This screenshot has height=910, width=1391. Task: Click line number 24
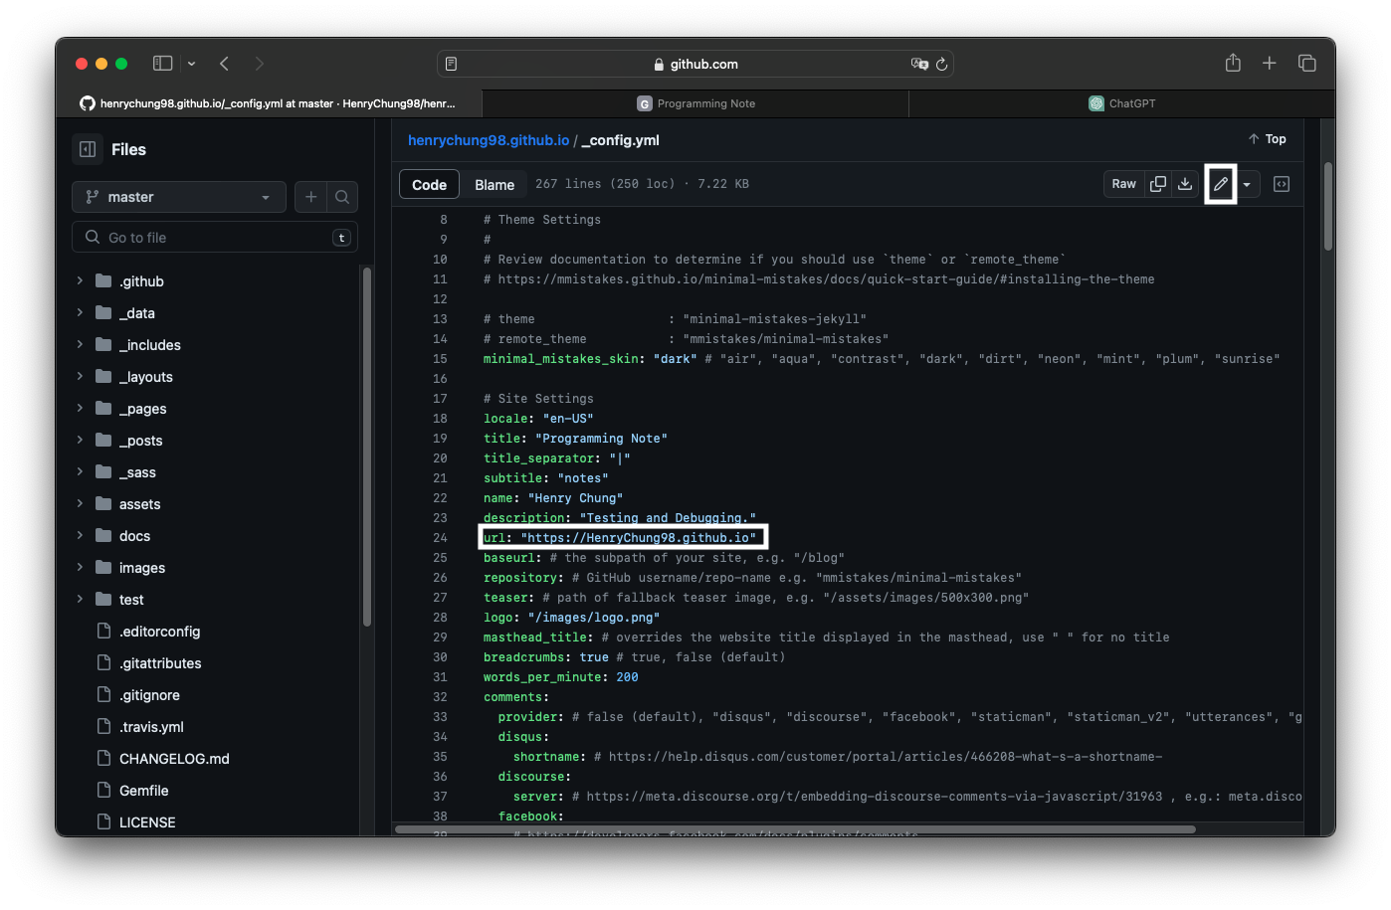click(x=440, y=538)
